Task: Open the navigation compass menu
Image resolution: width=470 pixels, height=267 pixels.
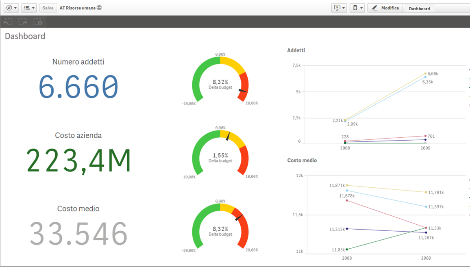Action: pos(11,8)
